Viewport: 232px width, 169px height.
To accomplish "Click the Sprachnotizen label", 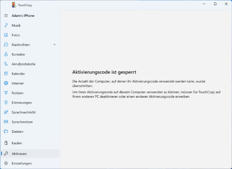I will pyautogui.click(x=22, y=122).
